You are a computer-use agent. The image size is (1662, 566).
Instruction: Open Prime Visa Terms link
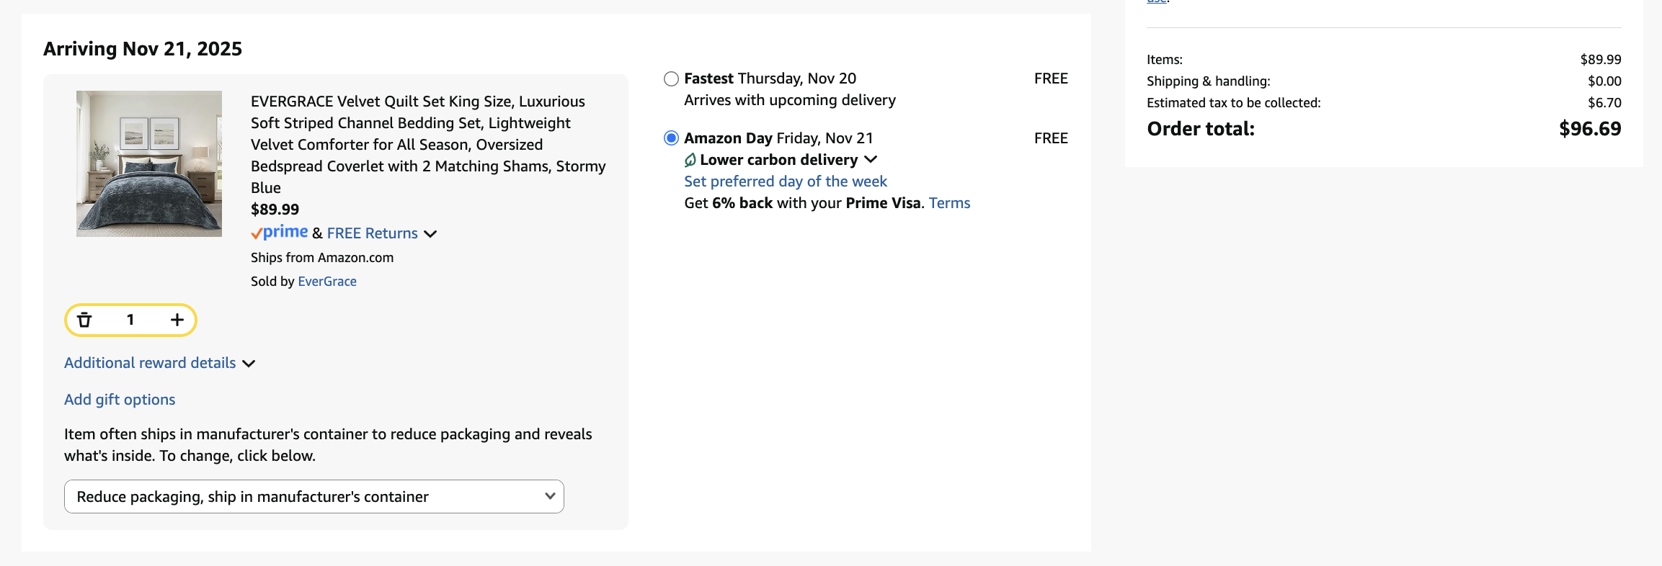tap(949, 203)
